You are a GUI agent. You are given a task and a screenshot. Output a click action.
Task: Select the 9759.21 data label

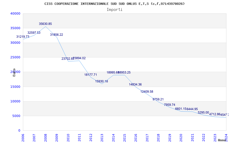(158, 99)
